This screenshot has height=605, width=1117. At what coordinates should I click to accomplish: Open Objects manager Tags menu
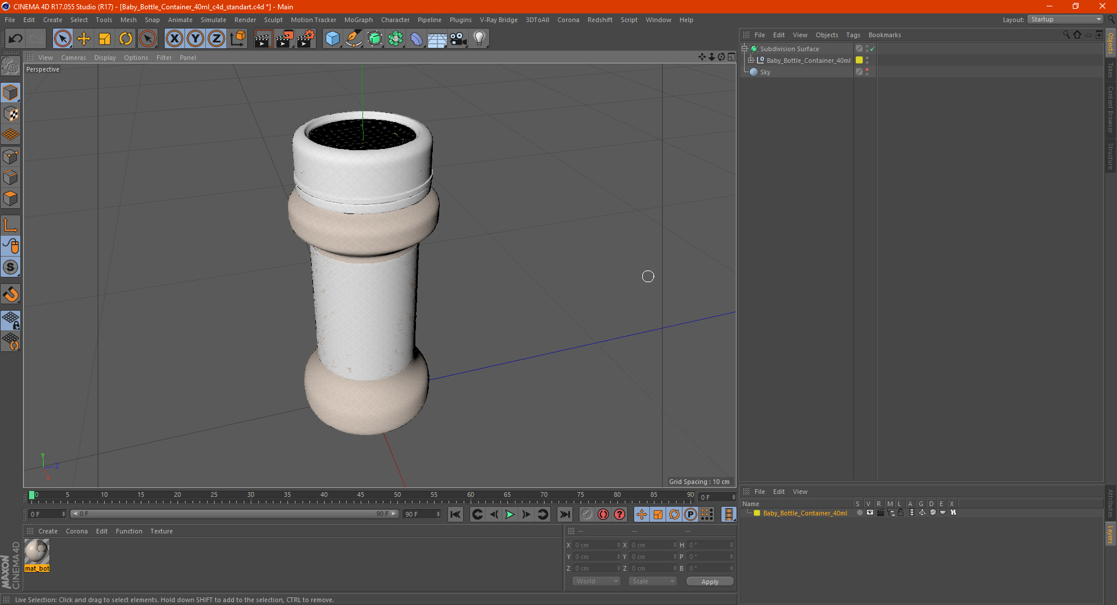click(853, 35)
